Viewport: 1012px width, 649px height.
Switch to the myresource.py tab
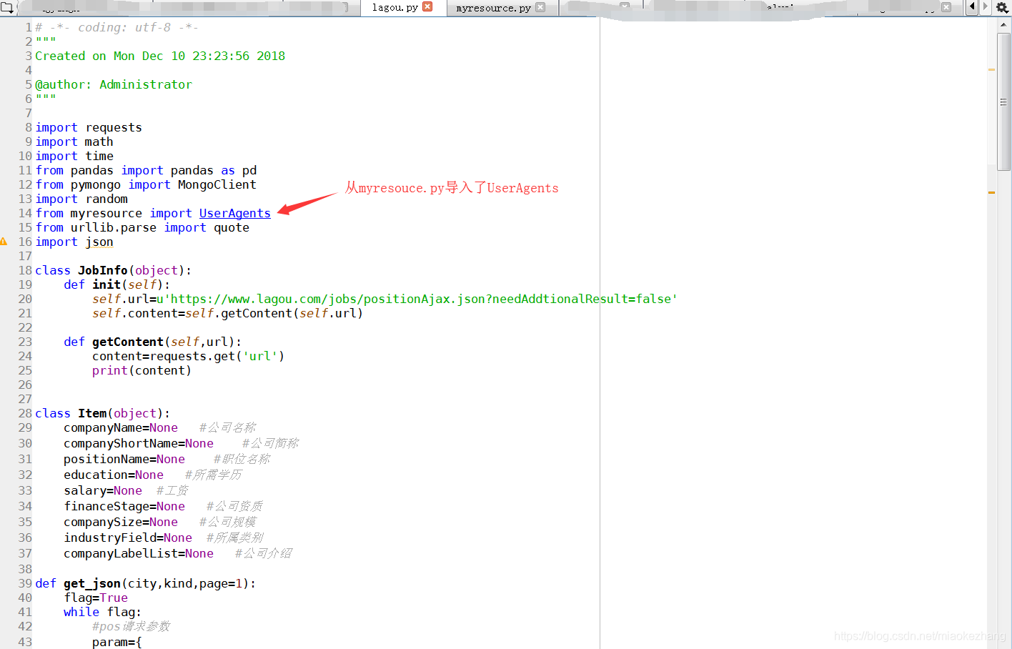click(494, 8)
